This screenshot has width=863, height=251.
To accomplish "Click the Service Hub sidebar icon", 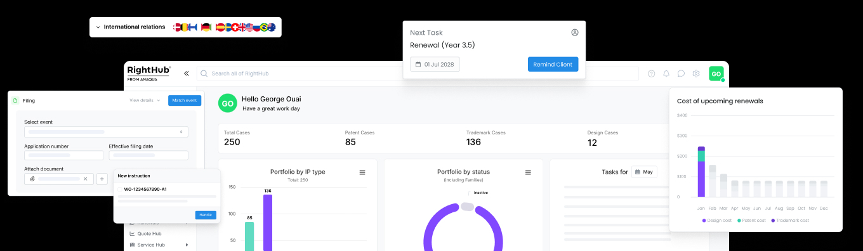I will click(132, 245).
